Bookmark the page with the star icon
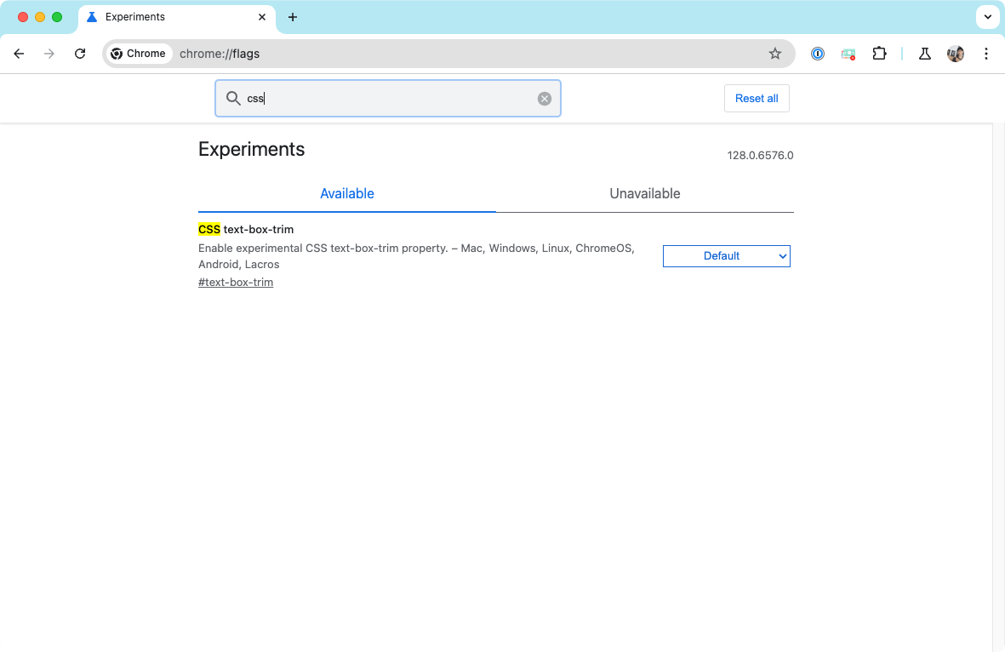Image resolution: width=1005 pixels, height=652 pixels. pos(775,54)
